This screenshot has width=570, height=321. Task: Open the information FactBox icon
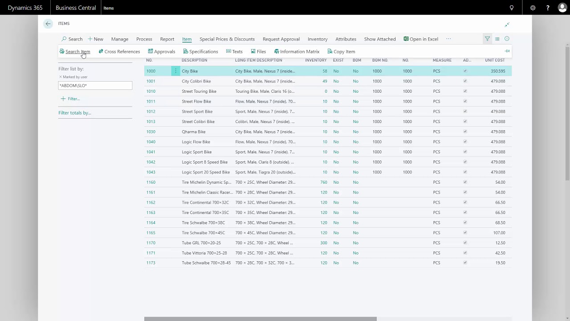(507, 39)
